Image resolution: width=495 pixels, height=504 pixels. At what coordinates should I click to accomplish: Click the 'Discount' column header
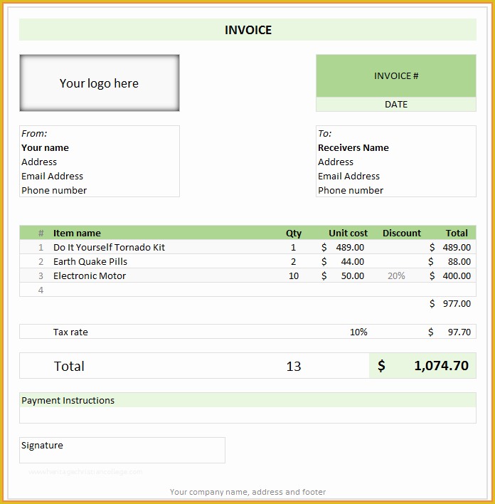coord(402,233)
